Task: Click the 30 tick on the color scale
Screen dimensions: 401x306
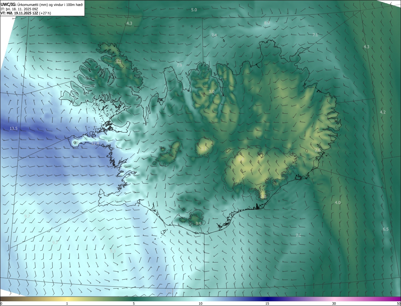Action: [x=334, y=303]
